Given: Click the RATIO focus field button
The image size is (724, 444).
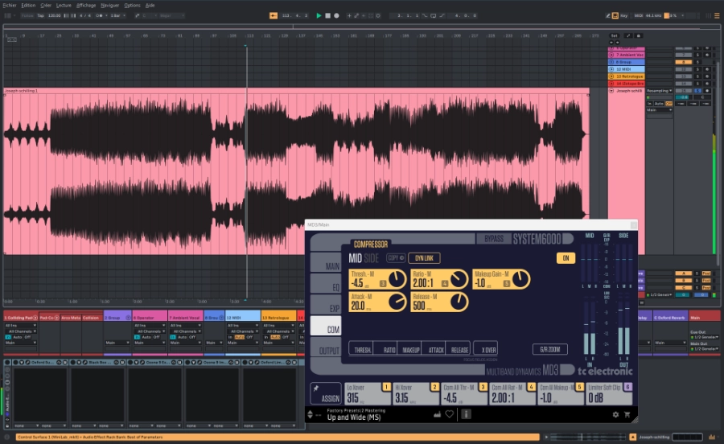Looking at the screenshot, I should [x=386, y=349].
